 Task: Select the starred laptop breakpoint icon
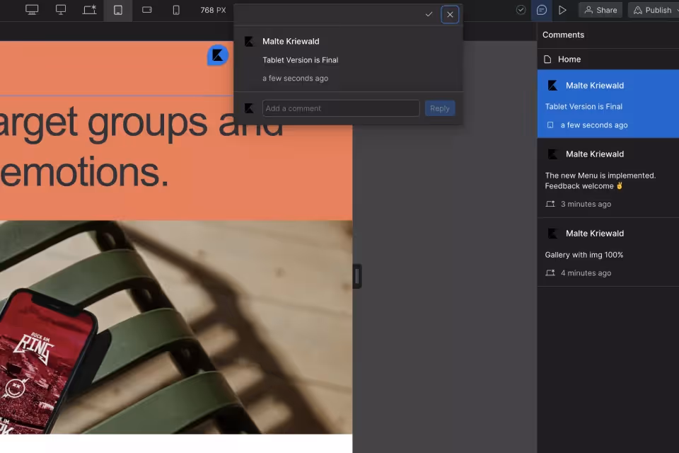click(x=89, y=10)
